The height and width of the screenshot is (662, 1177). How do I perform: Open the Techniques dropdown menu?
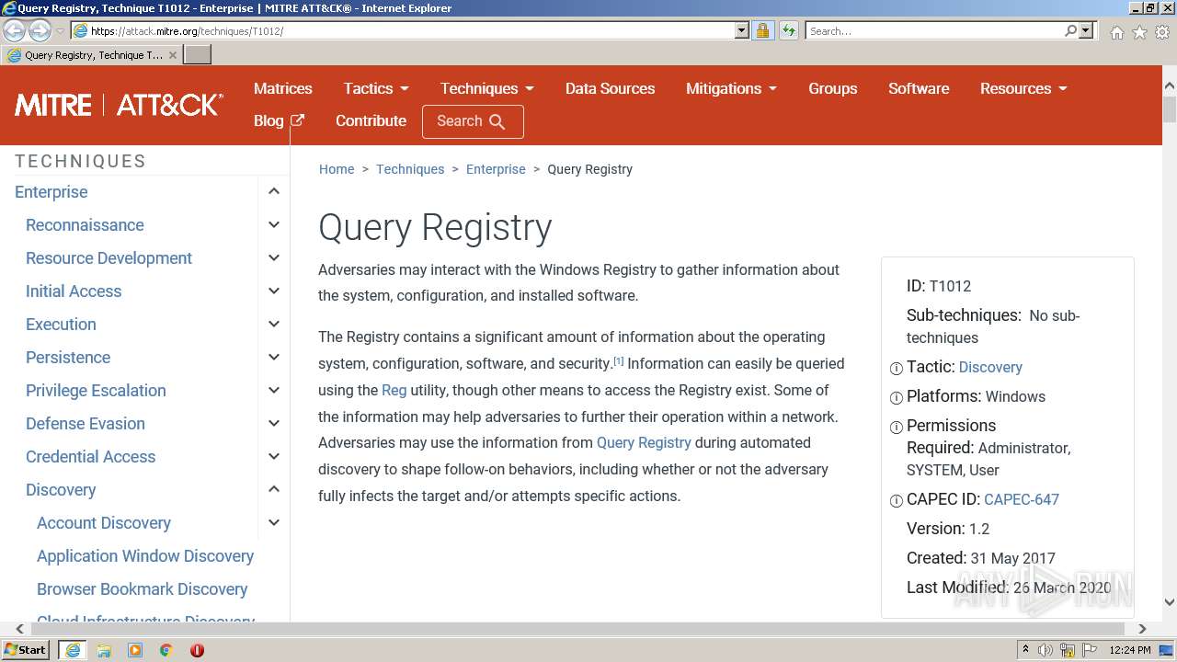[x=486, y=88]
